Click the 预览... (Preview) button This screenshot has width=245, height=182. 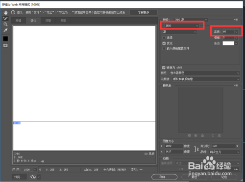(19, 177)
